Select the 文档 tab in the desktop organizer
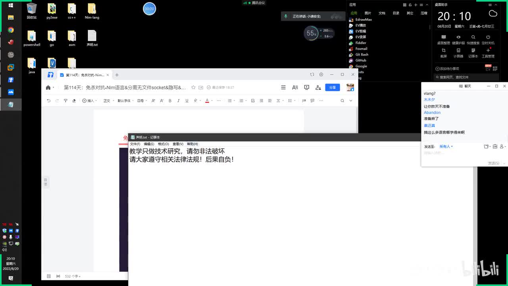This screenshot has height=286, width=508. 382,13
